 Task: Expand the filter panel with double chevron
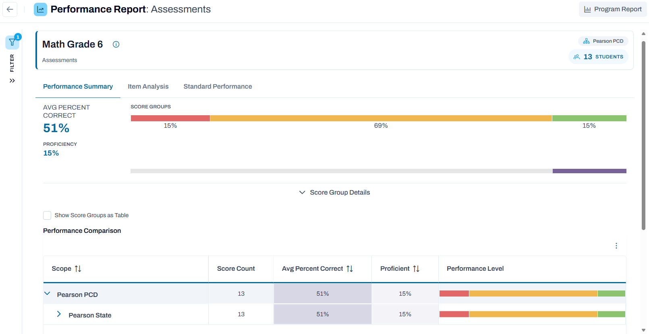click(x=12, y=81)
